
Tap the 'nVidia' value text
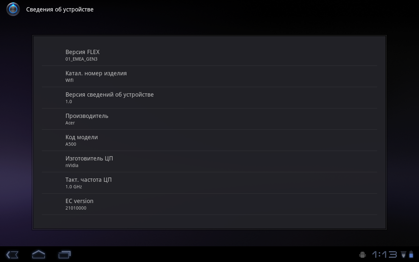72,166
